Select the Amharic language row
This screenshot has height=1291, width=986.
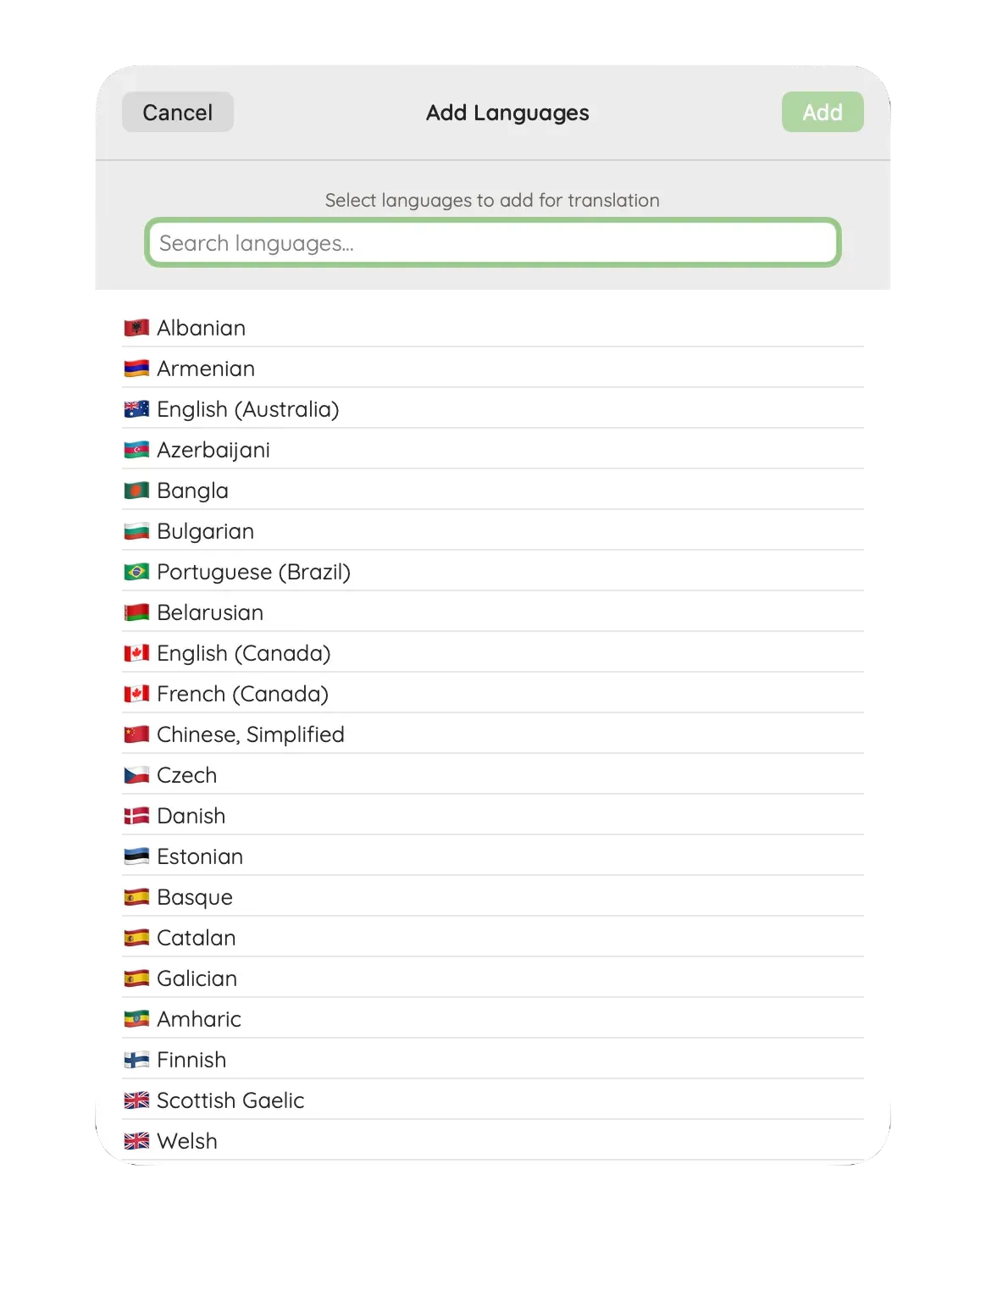click(x=493, y=1019)
